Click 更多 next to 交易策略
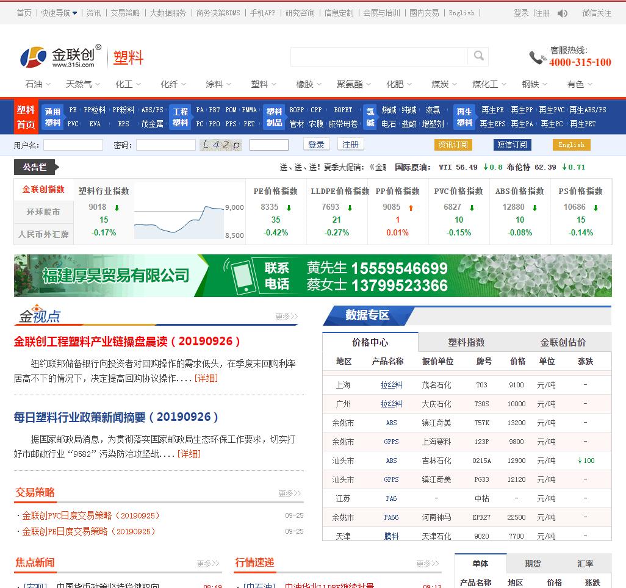This screenshot has height=588, width=626. point(289,493)
